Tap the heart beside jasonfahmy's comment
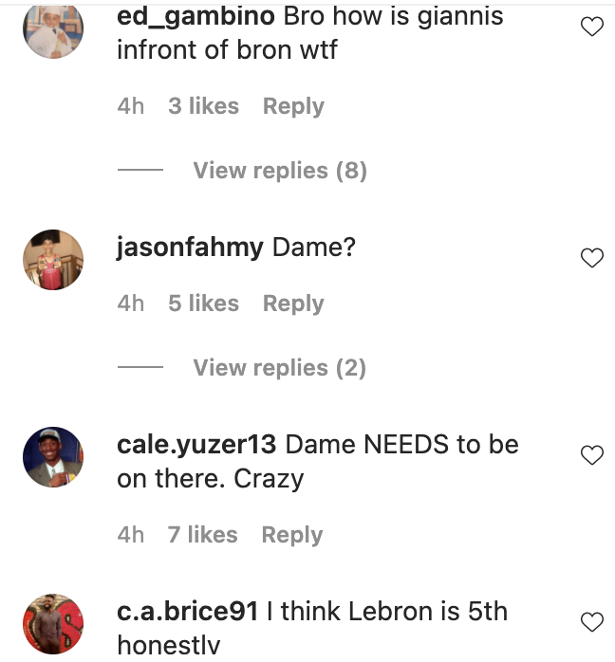Viewport: 615px width, 662px height. (x=591, y=257)
